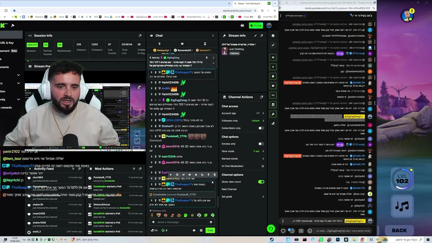Unpin the pinned ZigZagZong message
Image resolution: width=432 pixels, height=243 pixels.
click(207, 58)
